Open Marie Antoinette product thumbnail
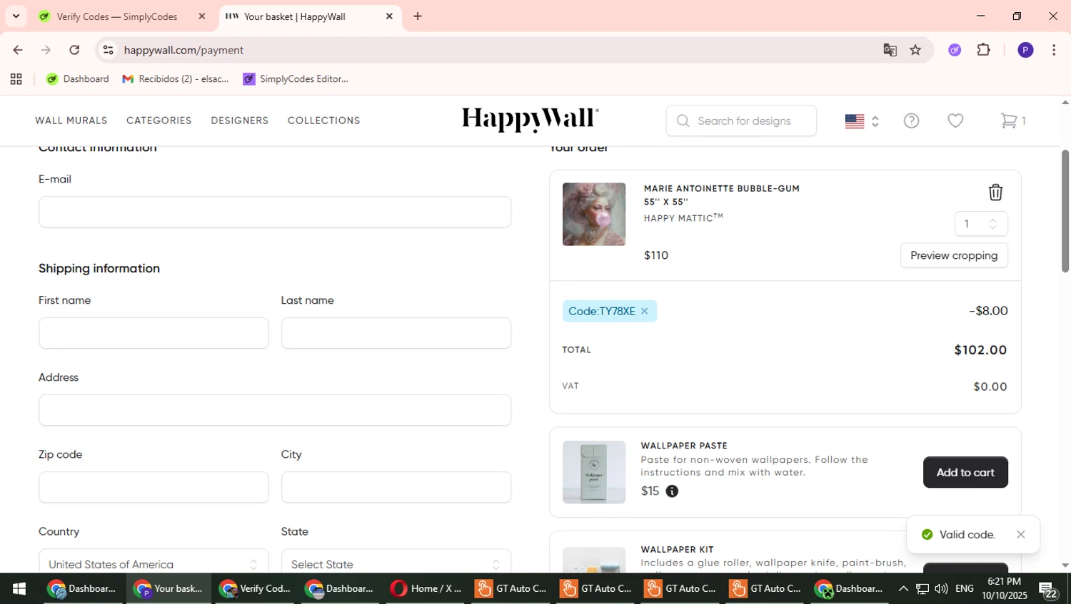Screen dimensions: 1071x604 (x=594, y=214)
